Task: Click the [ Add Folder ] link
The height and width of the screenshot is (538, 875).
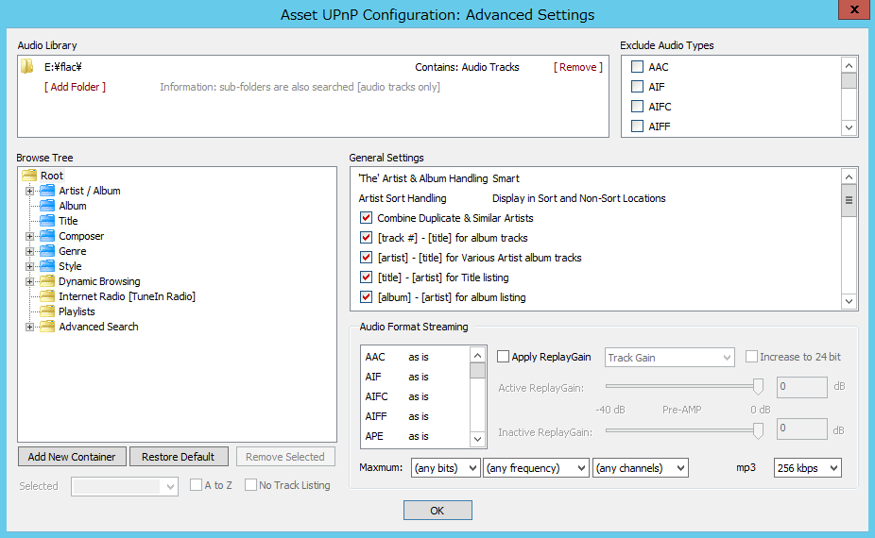Action: pyautogui.click(x=75, y=87)
